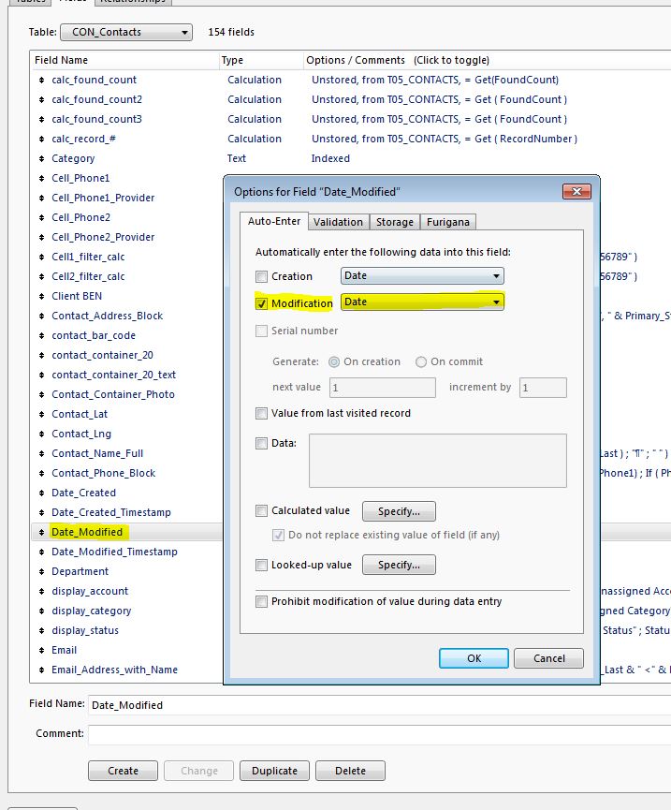Click Specify button for Looked-up value
The height and width of the screenshot is (810, 671).
tap(399, 566)
